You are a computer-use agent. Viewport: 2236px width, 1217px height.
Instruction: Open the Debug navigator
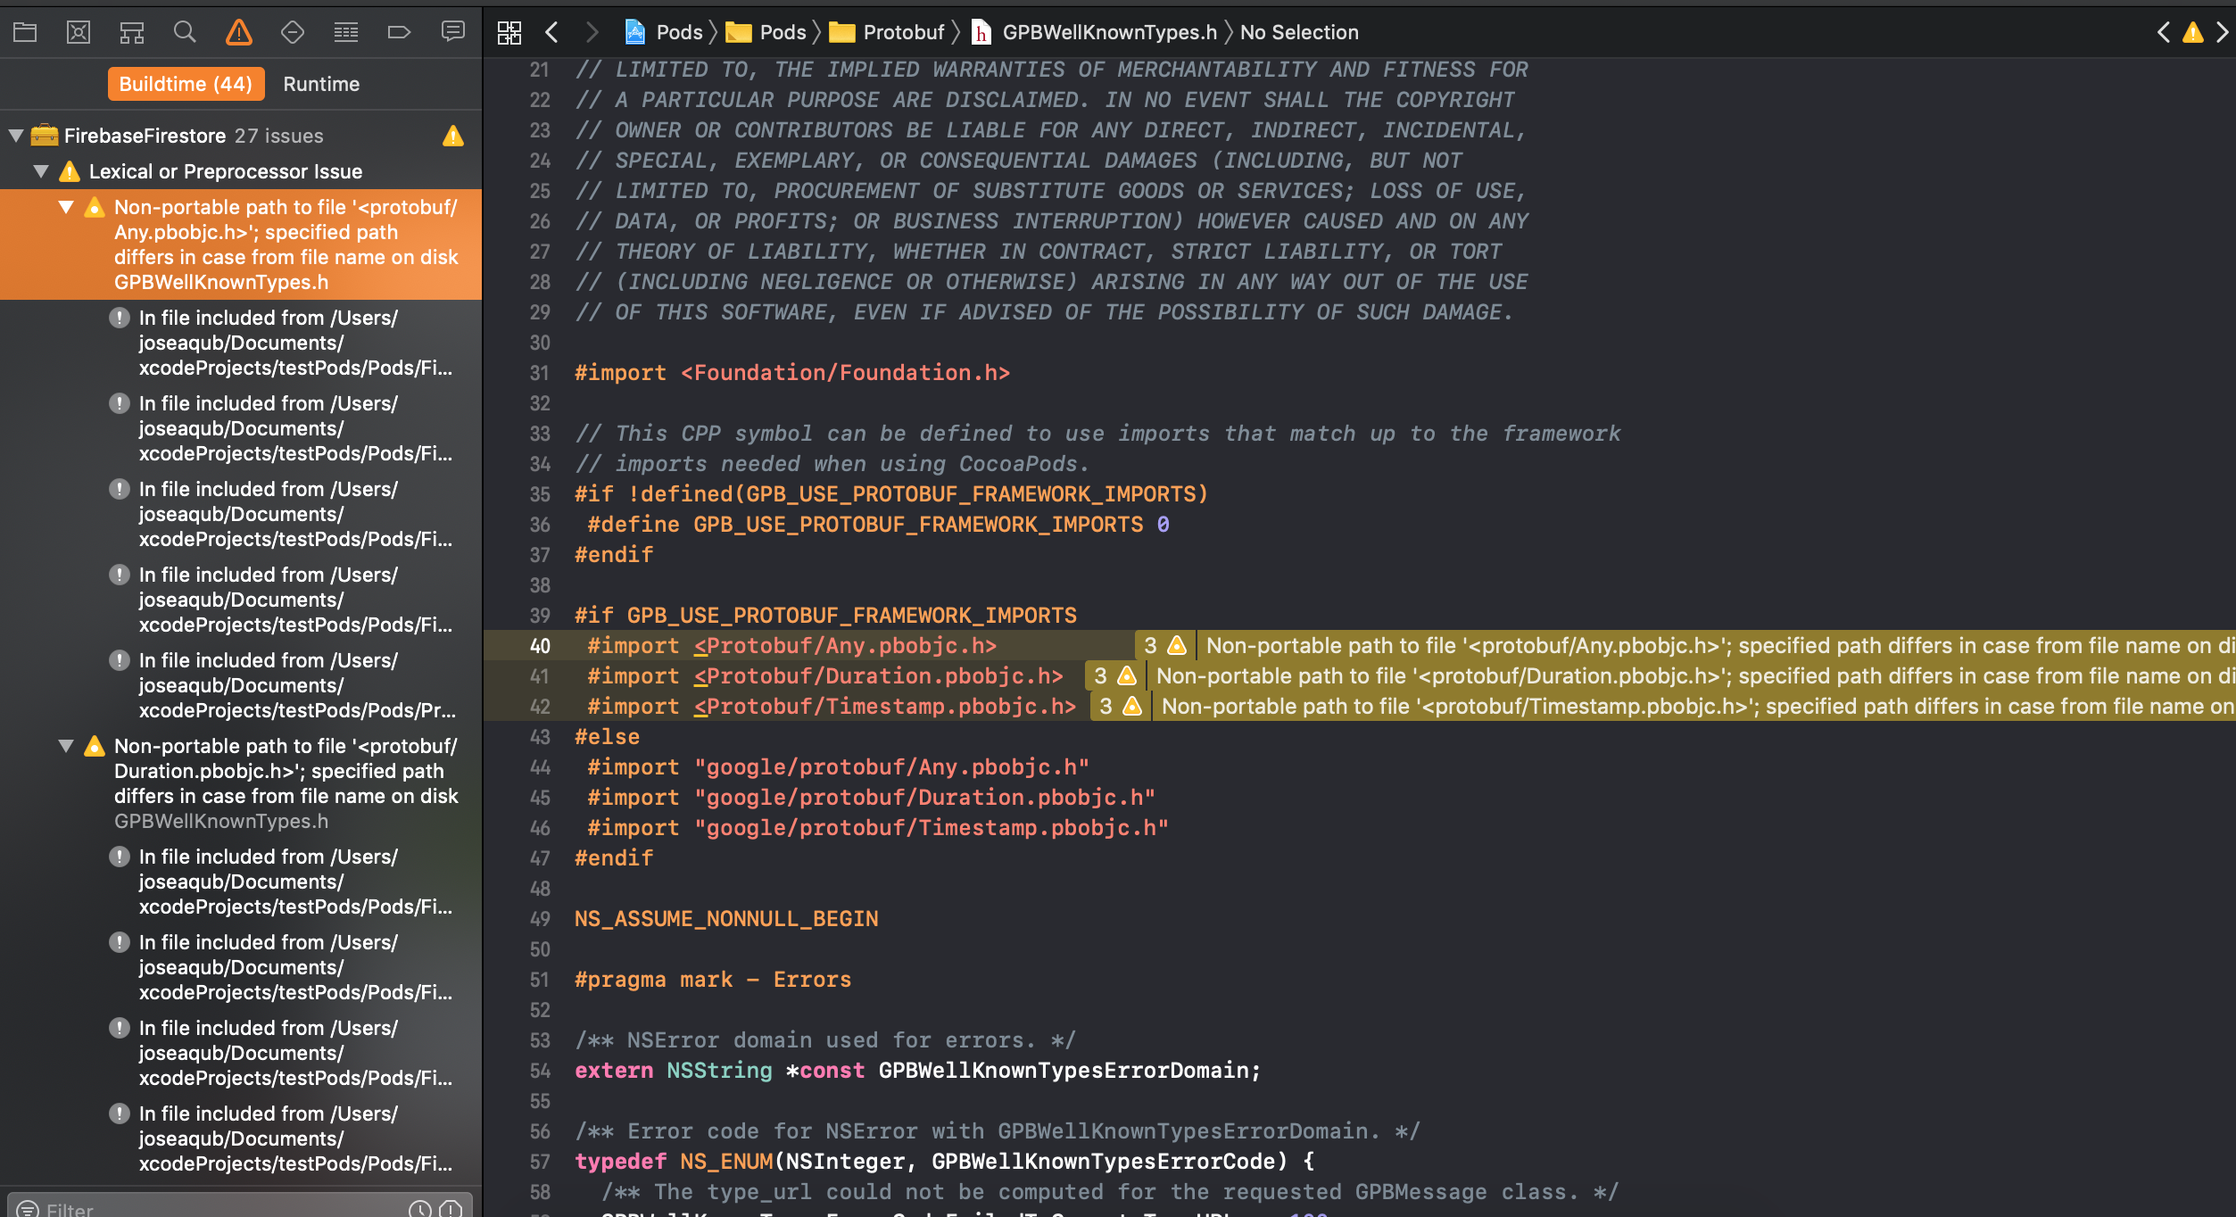point(346,31)
